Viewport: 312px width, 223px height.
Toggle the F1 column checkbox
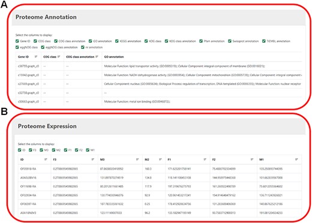click(65, 150)
